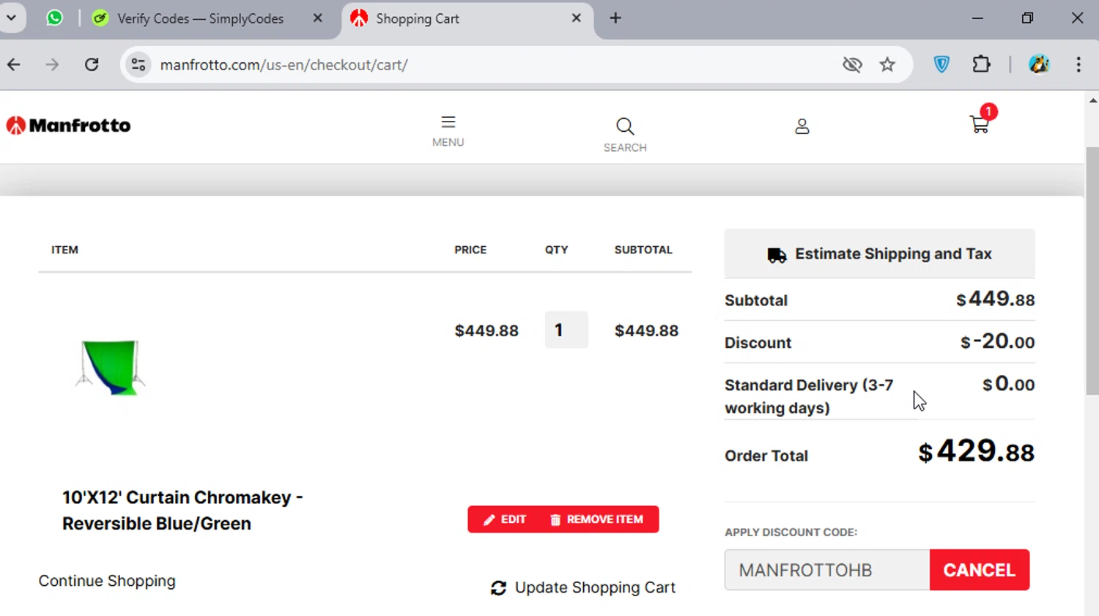Select the Shopping Cart tab
The height and width of the screenshot is (616, 1099).
coord(418,18)
